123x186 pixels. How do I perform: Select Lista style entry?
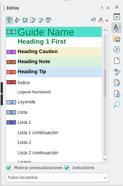(54, 112)
